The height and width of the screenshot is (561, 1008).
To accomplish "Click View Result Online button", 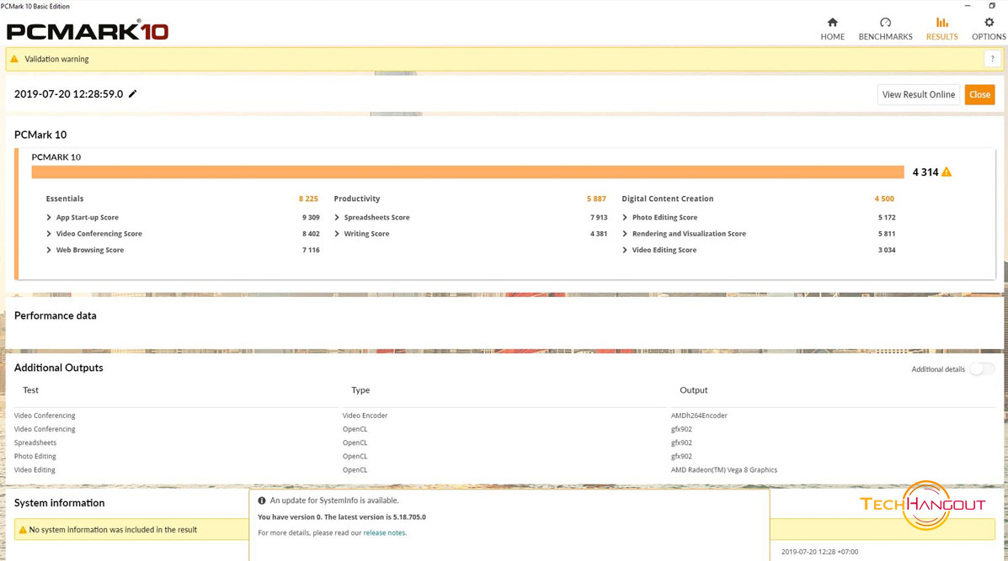I will [919, 94].
